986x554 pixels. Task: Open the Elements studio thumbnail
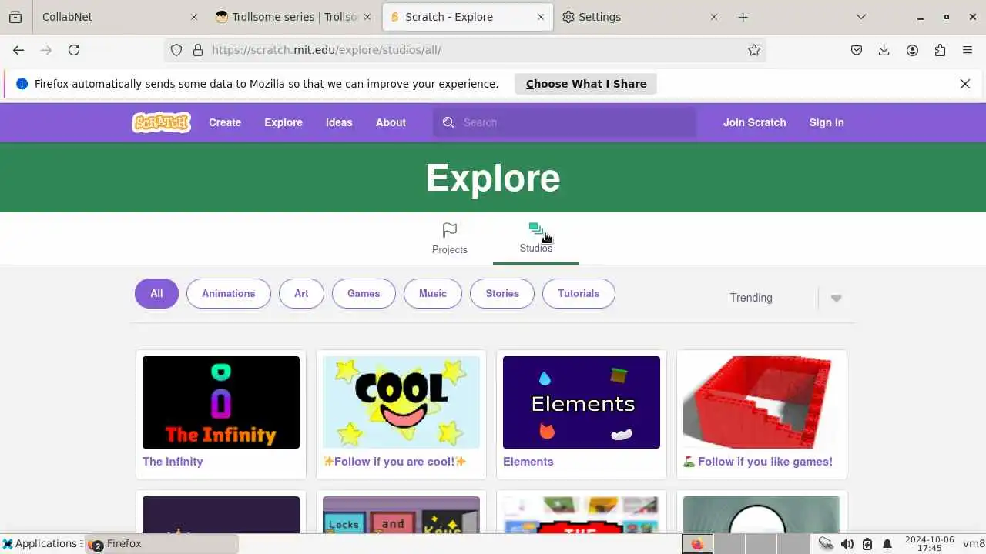[x=582, y=402]
